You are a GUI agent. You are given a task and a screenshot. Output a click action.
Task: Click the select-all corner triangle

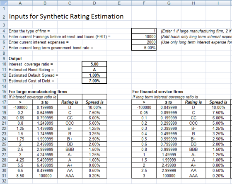pos(4,3)
